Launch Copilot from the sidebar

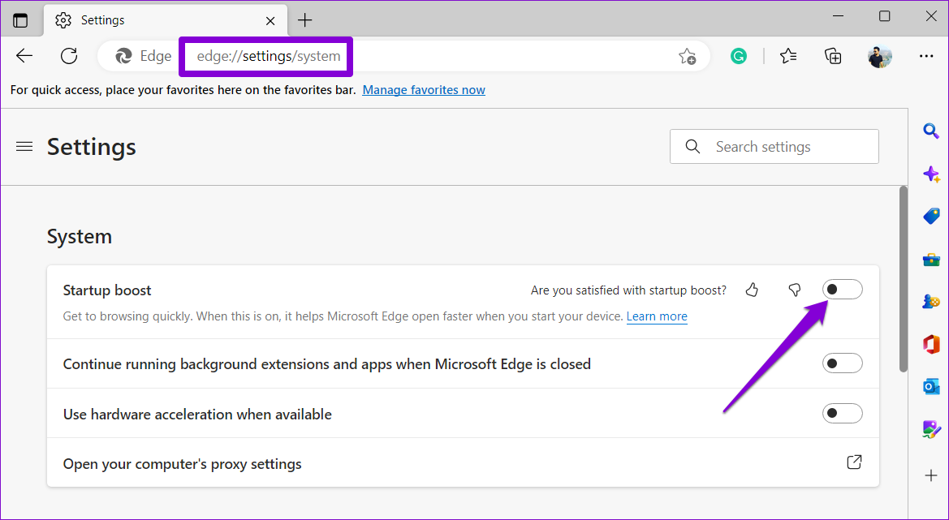tap(930, 174)
